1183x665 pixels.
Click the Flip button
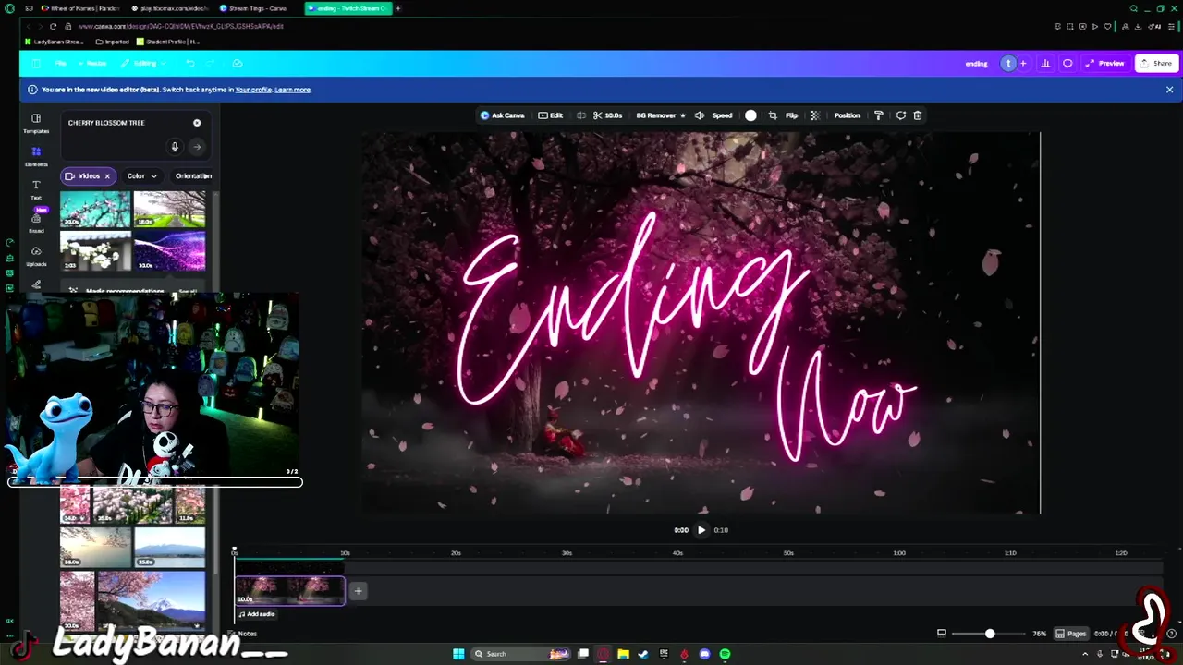(x=791, y=115)
